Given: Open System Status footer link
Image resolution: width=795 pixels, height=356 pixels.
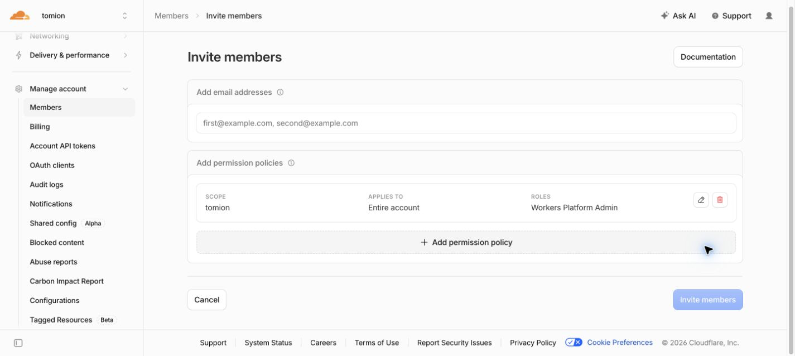Looking at the screenshot, I should 268,343.
